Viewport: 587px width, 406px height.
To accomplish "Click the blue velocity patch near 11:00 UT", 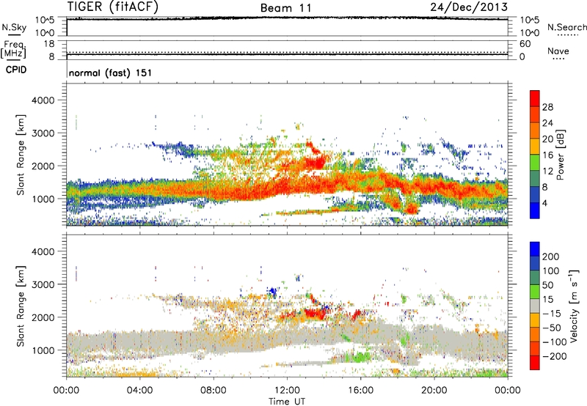I will click(x=273, y=291).
